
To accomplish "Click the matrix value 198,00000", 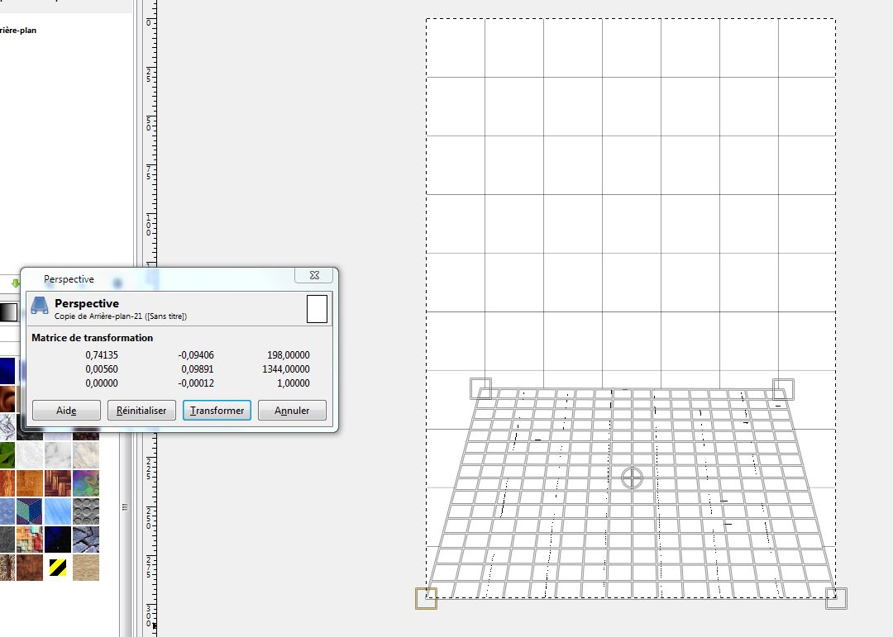I will pos(289,354).
